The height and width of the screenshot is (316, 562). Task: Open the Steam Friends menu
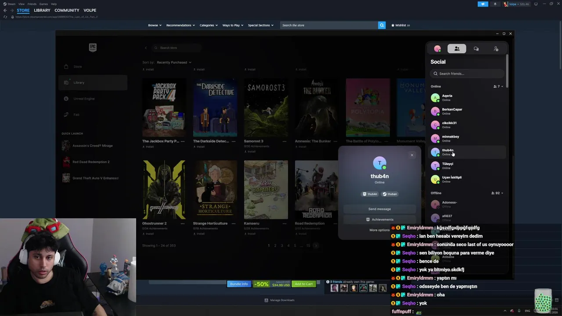[32, 4]
